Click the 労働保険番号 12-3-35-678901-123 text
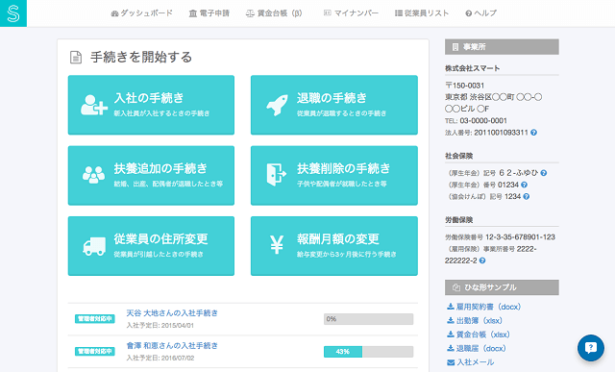This screenshot has width=615, height=372. click(x=500, y=237)
